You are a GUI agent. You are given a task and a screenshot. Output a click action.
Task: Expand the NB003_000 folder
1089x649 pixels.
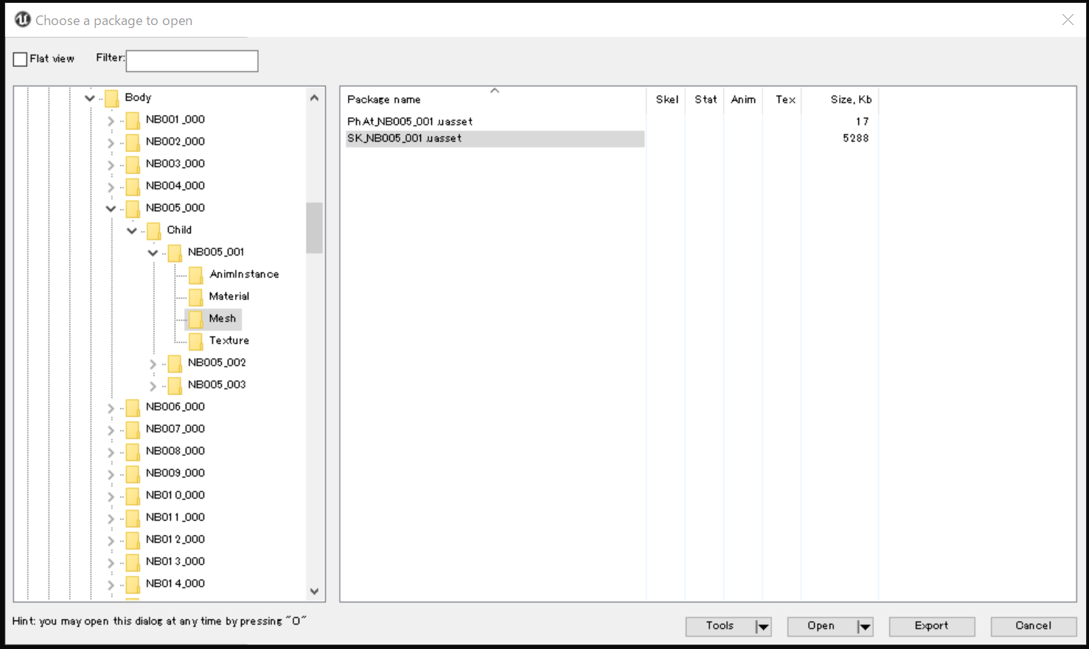pos(111,164)
